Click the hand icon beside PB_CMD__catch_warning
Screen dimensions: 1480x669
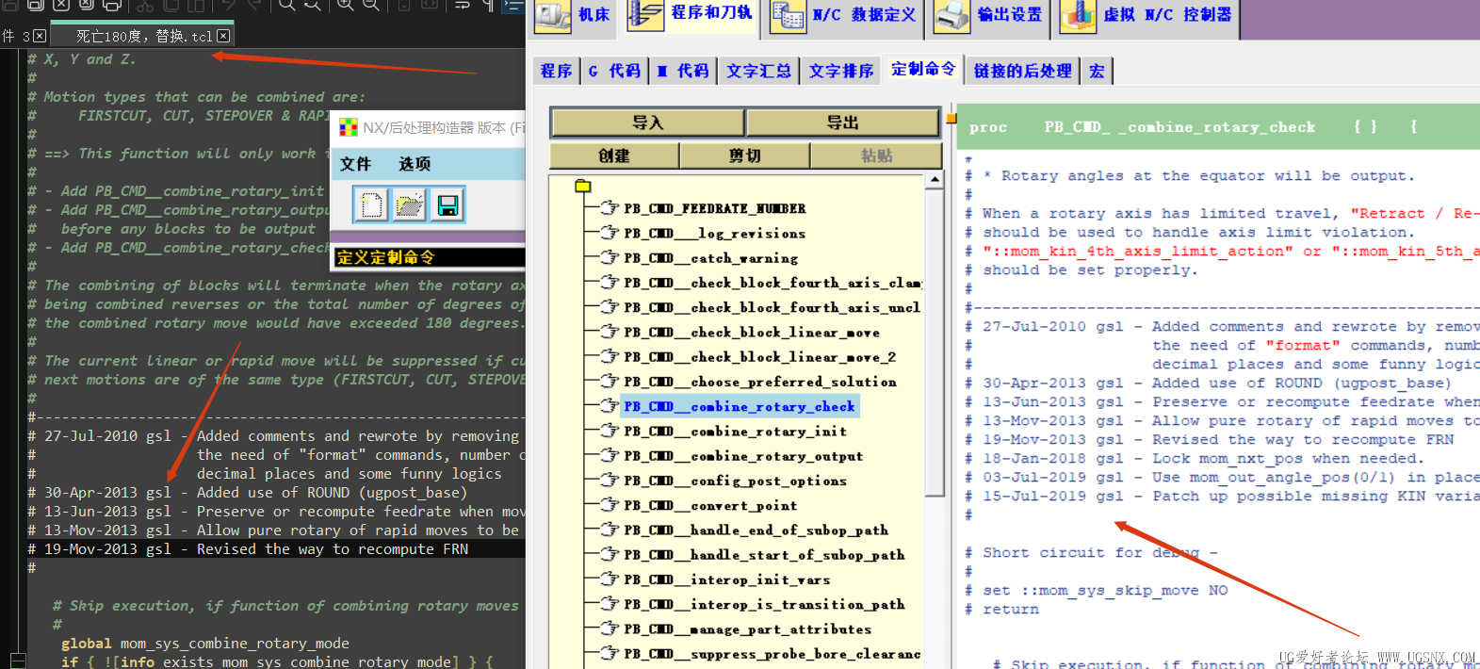pos(610,257)
